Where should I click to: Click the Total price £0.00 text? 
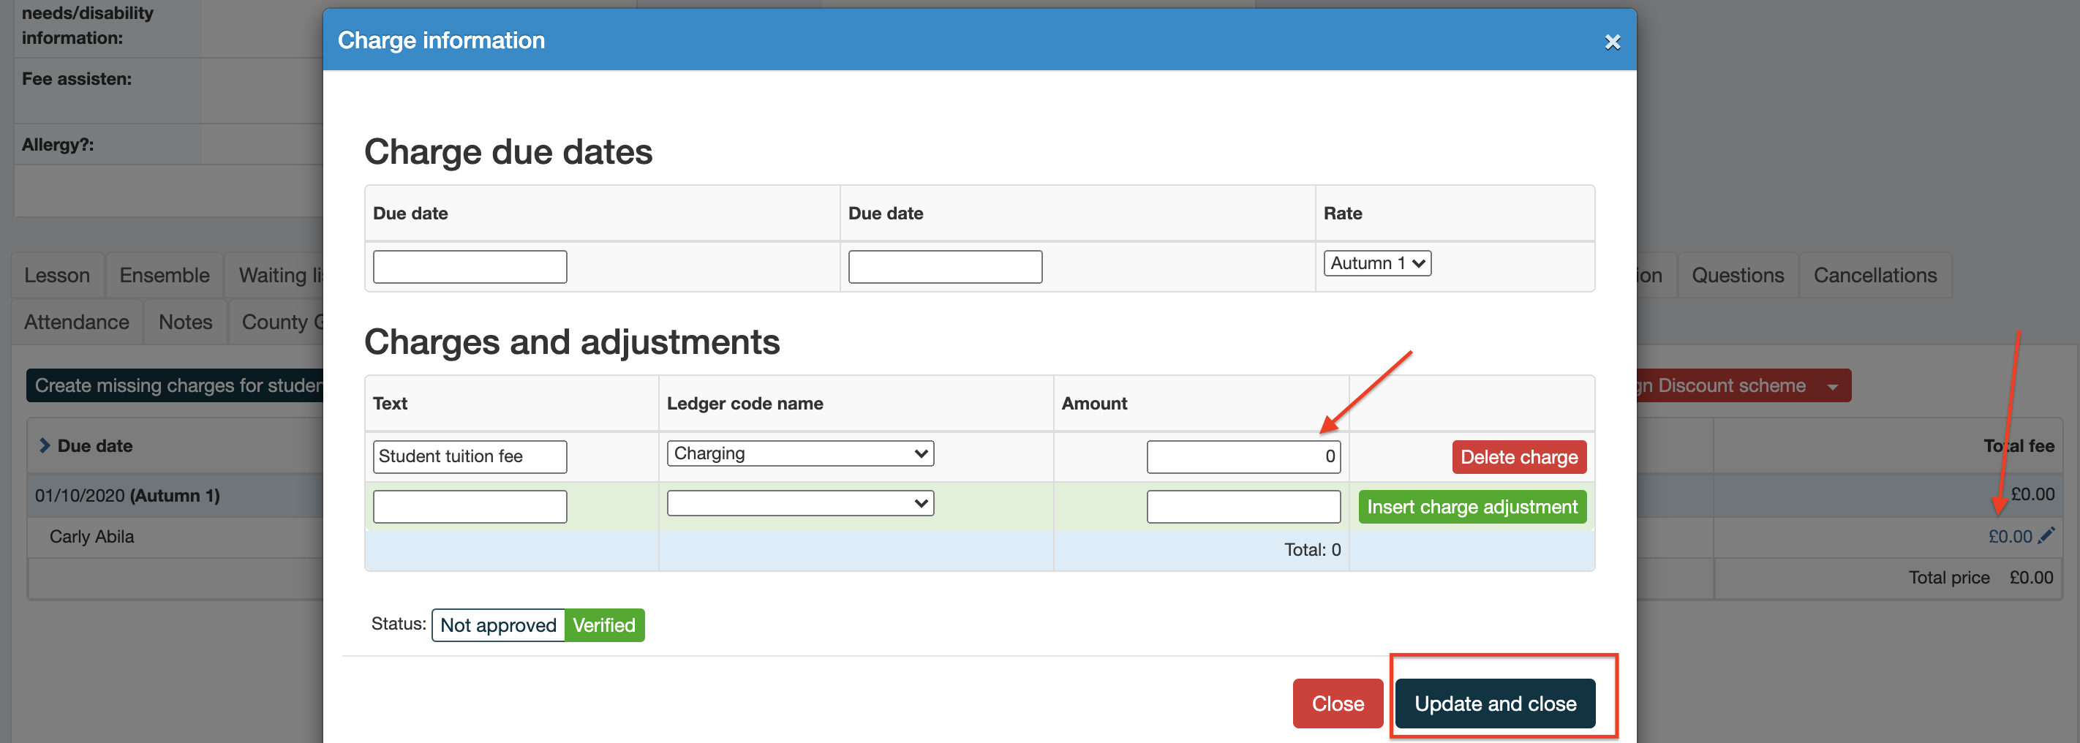coord(1981,578)
